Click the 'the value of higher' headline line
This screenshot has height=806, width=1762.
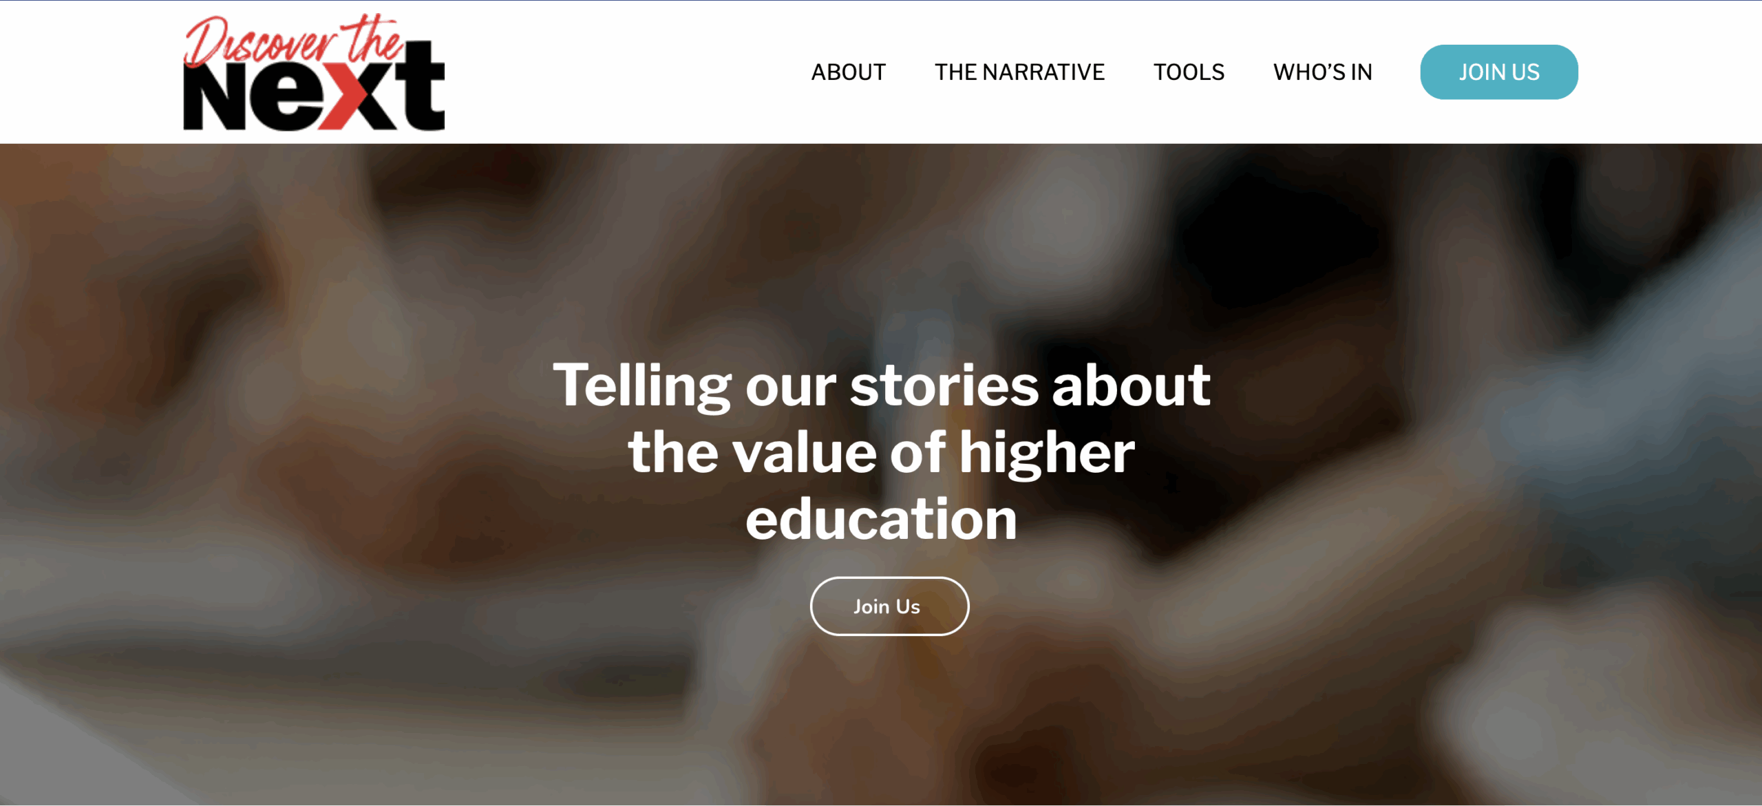[x=882, y=452]
